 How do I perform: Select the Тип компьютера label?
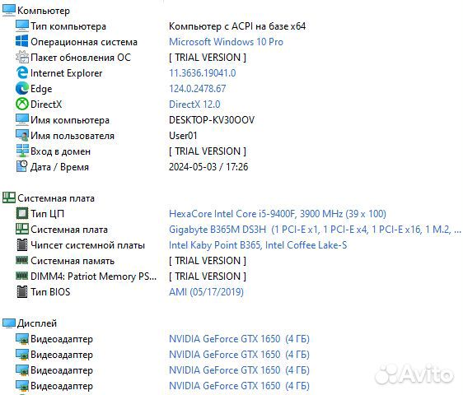tap(68, 26)
